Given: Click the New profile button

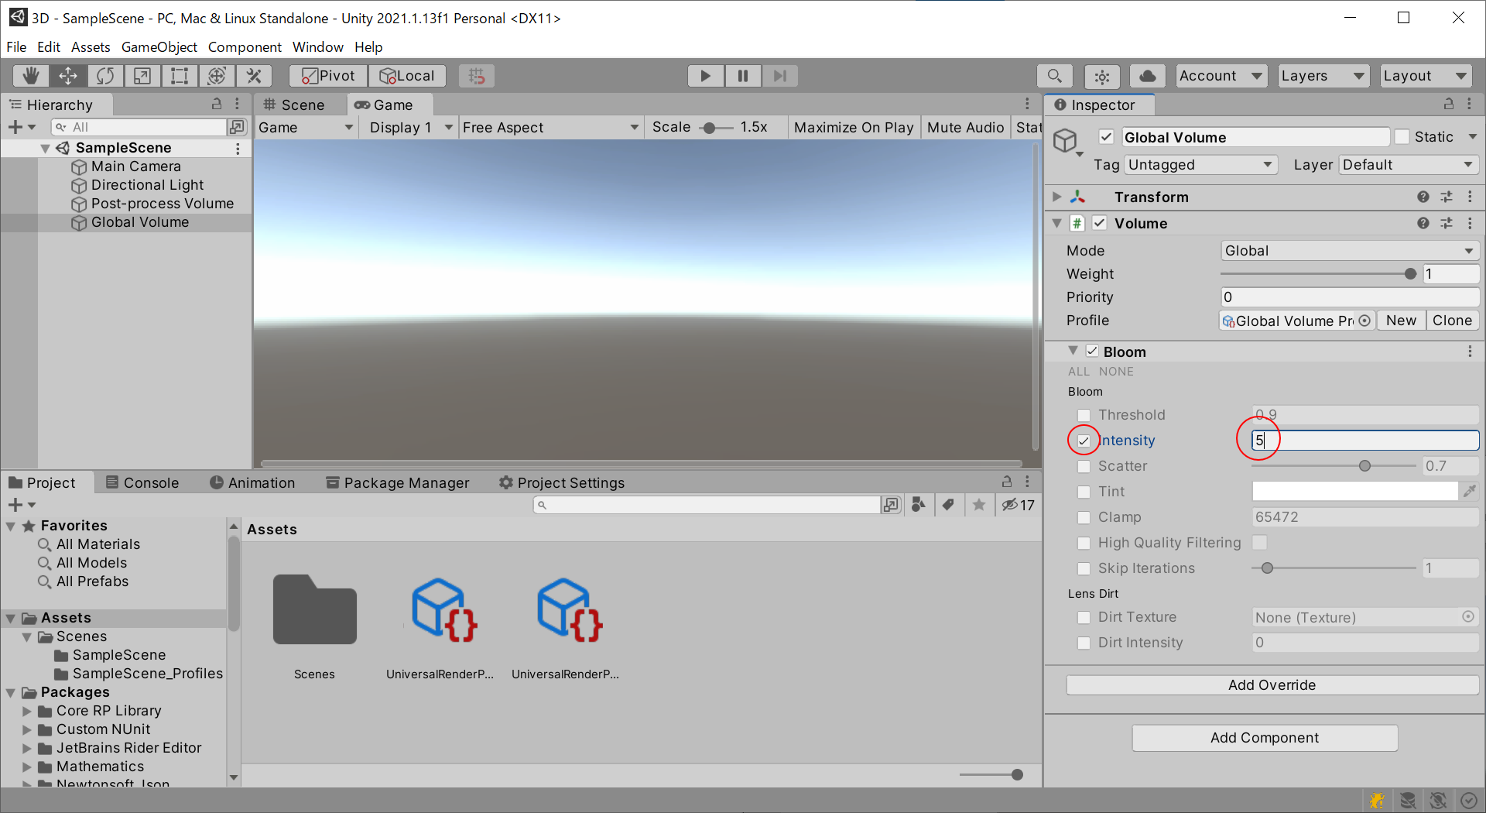Looking at the screenshot, I should [x=1401, y=321].
